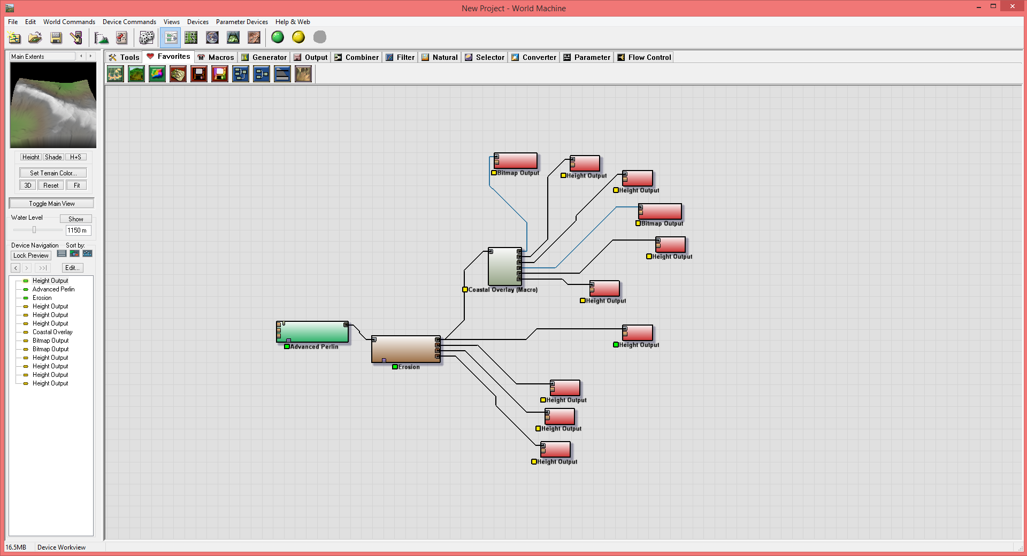The image size is (1027, 556).
Task: Open the World Commands menu
Action: (x=69, y=22)
